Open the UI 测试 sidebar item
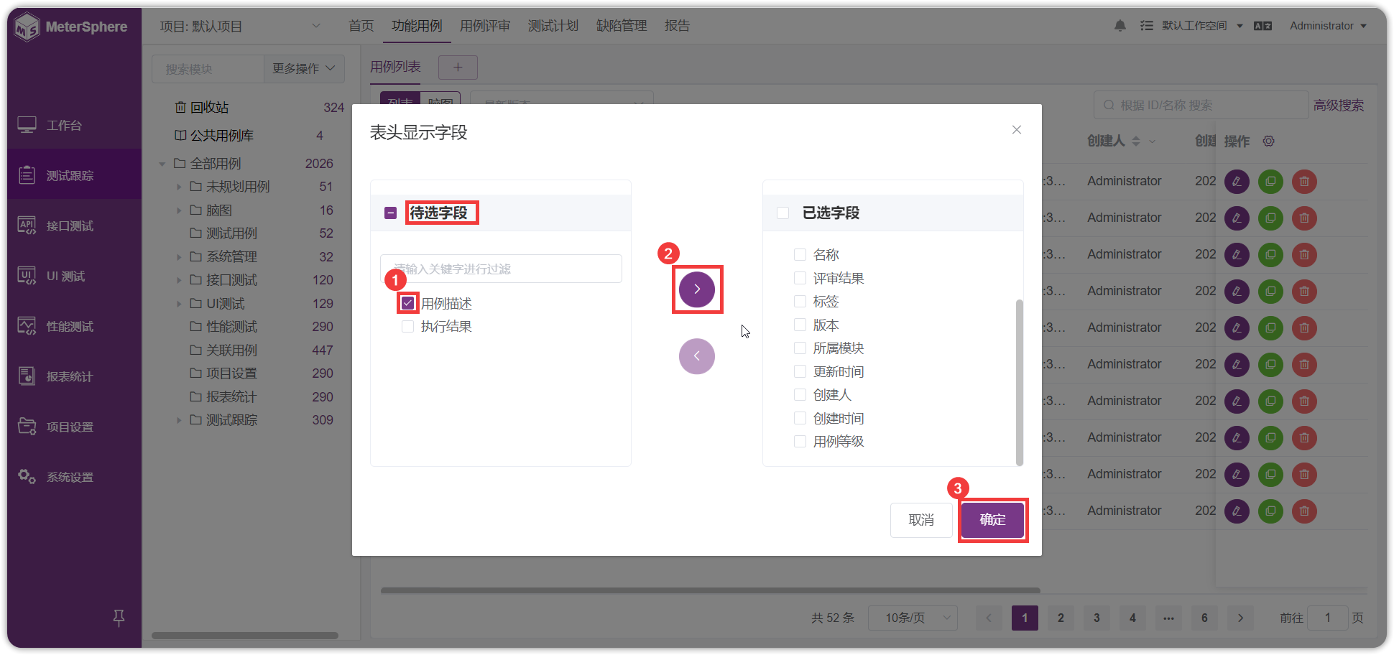The height and width of the screenshot is (655, 1394). coord(75,276)
